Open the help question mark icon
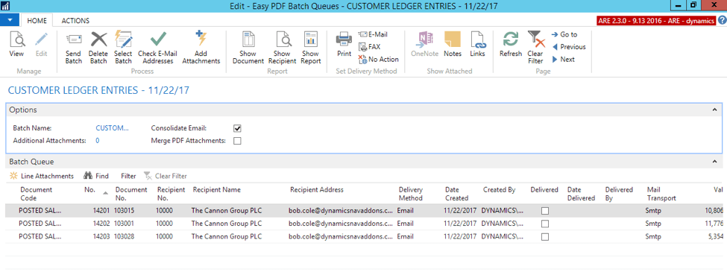The image size is (727, 275). (722, 20)
